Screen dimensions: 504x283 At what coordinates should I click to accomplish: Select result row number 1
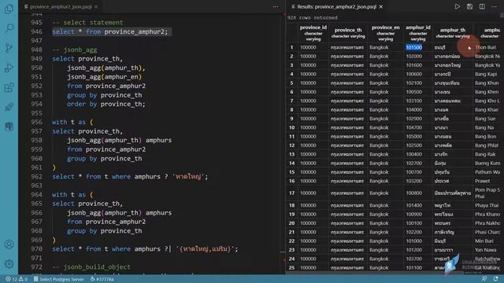point(291,47)
